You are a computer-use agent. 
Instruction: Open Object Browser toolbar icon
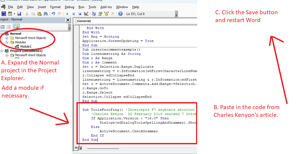tap(107, 14)
